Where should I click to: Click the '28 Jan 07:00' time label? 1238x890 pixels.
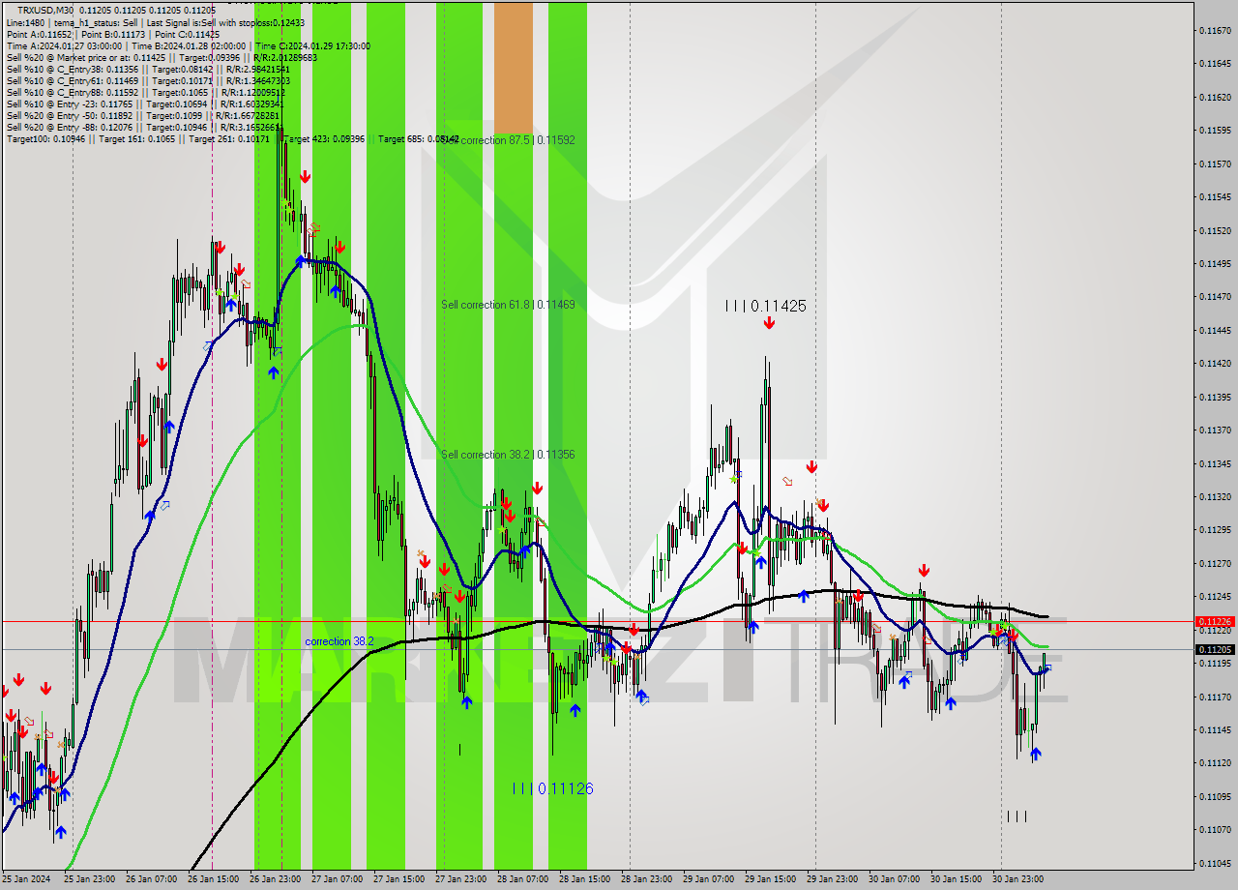pyautogui.click(x=521, y=879)
